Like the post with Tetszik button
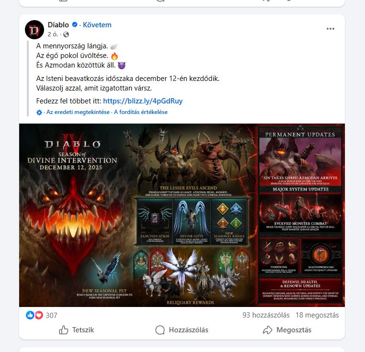Image resolution: width=365 pixels, height=352 pixels. point(76,330)
